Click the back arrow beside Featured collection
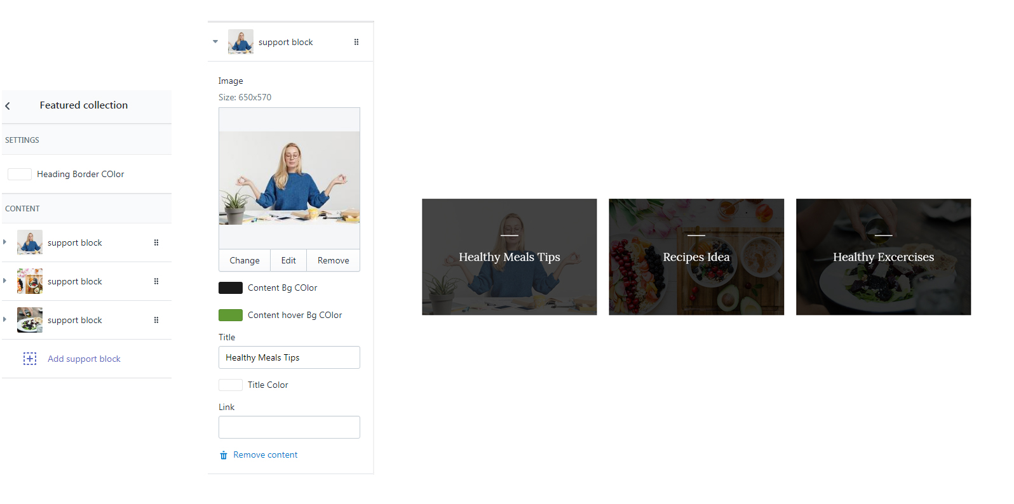 click(8, 106)
